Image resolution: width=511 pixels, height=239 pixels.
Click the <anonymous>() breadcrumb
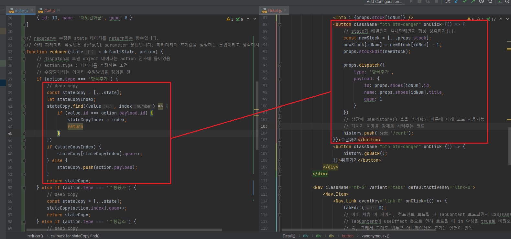coord(375,236)
